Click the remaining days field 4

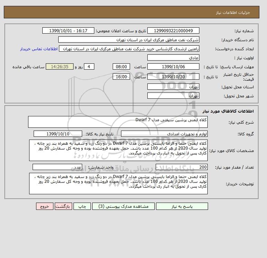pyautogui.click(x=89, y=67)
